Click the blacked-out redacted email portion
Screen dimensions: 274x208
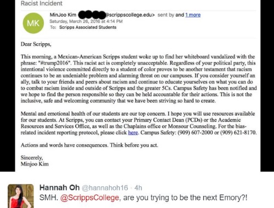92,15
